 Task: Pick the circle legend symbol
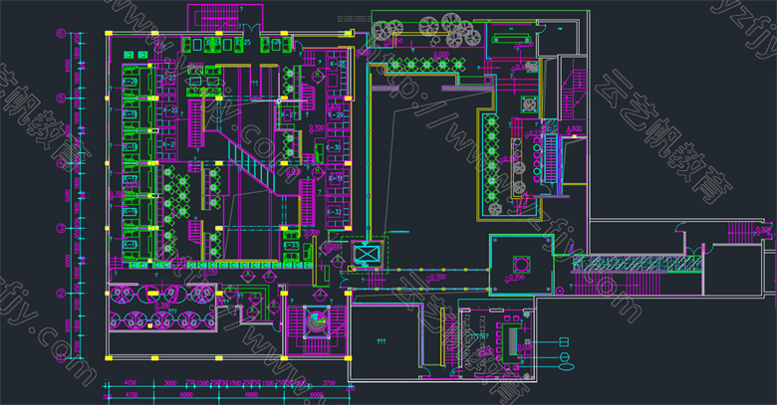pos(564,357)
